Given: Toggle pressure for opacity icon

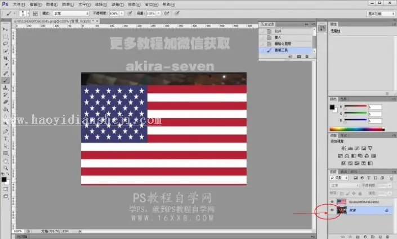Looking at the screenshot, I should [x=130, y=13].
